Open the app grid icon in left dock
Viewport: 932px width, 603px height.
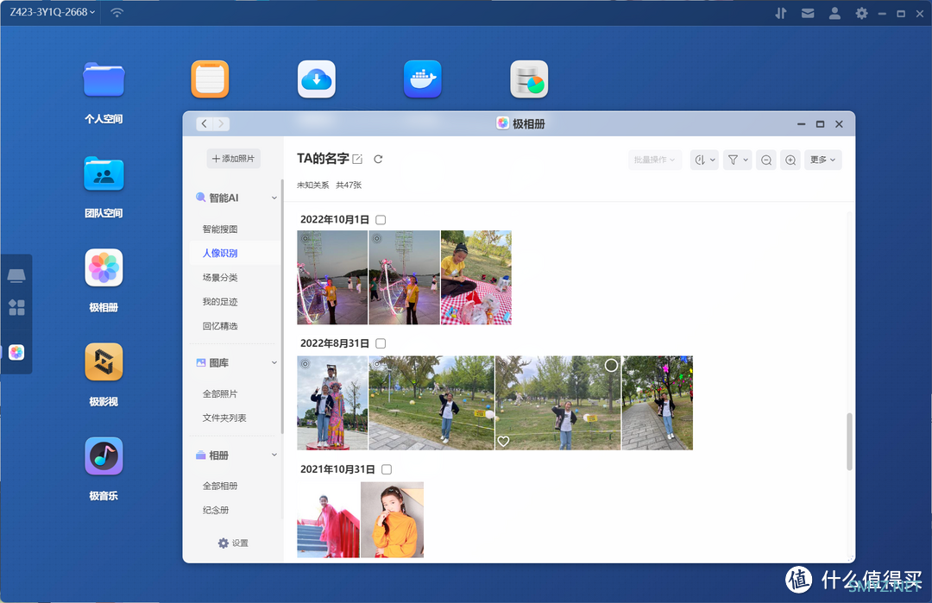(x=16, y=307)
